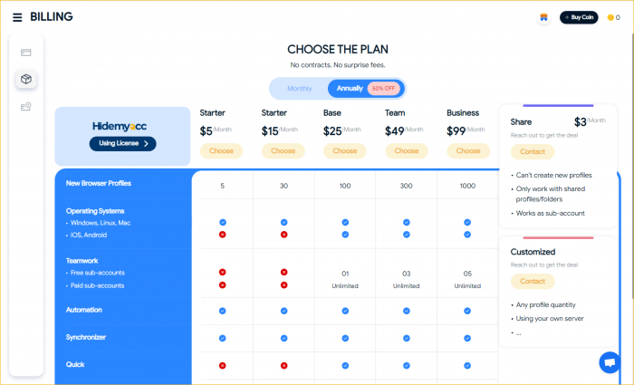The image size is (634, 385).
Task: Click the Business plan Automation checkmark
Action: coord(467,311)
